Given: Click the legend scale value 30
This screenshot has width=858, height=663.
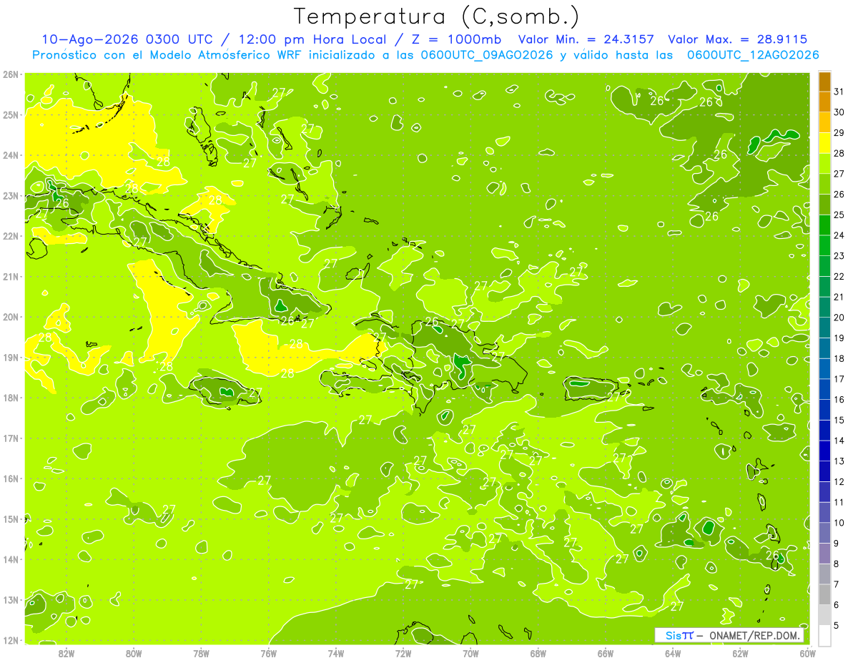Looking at the screenshot, I should 839,112.
